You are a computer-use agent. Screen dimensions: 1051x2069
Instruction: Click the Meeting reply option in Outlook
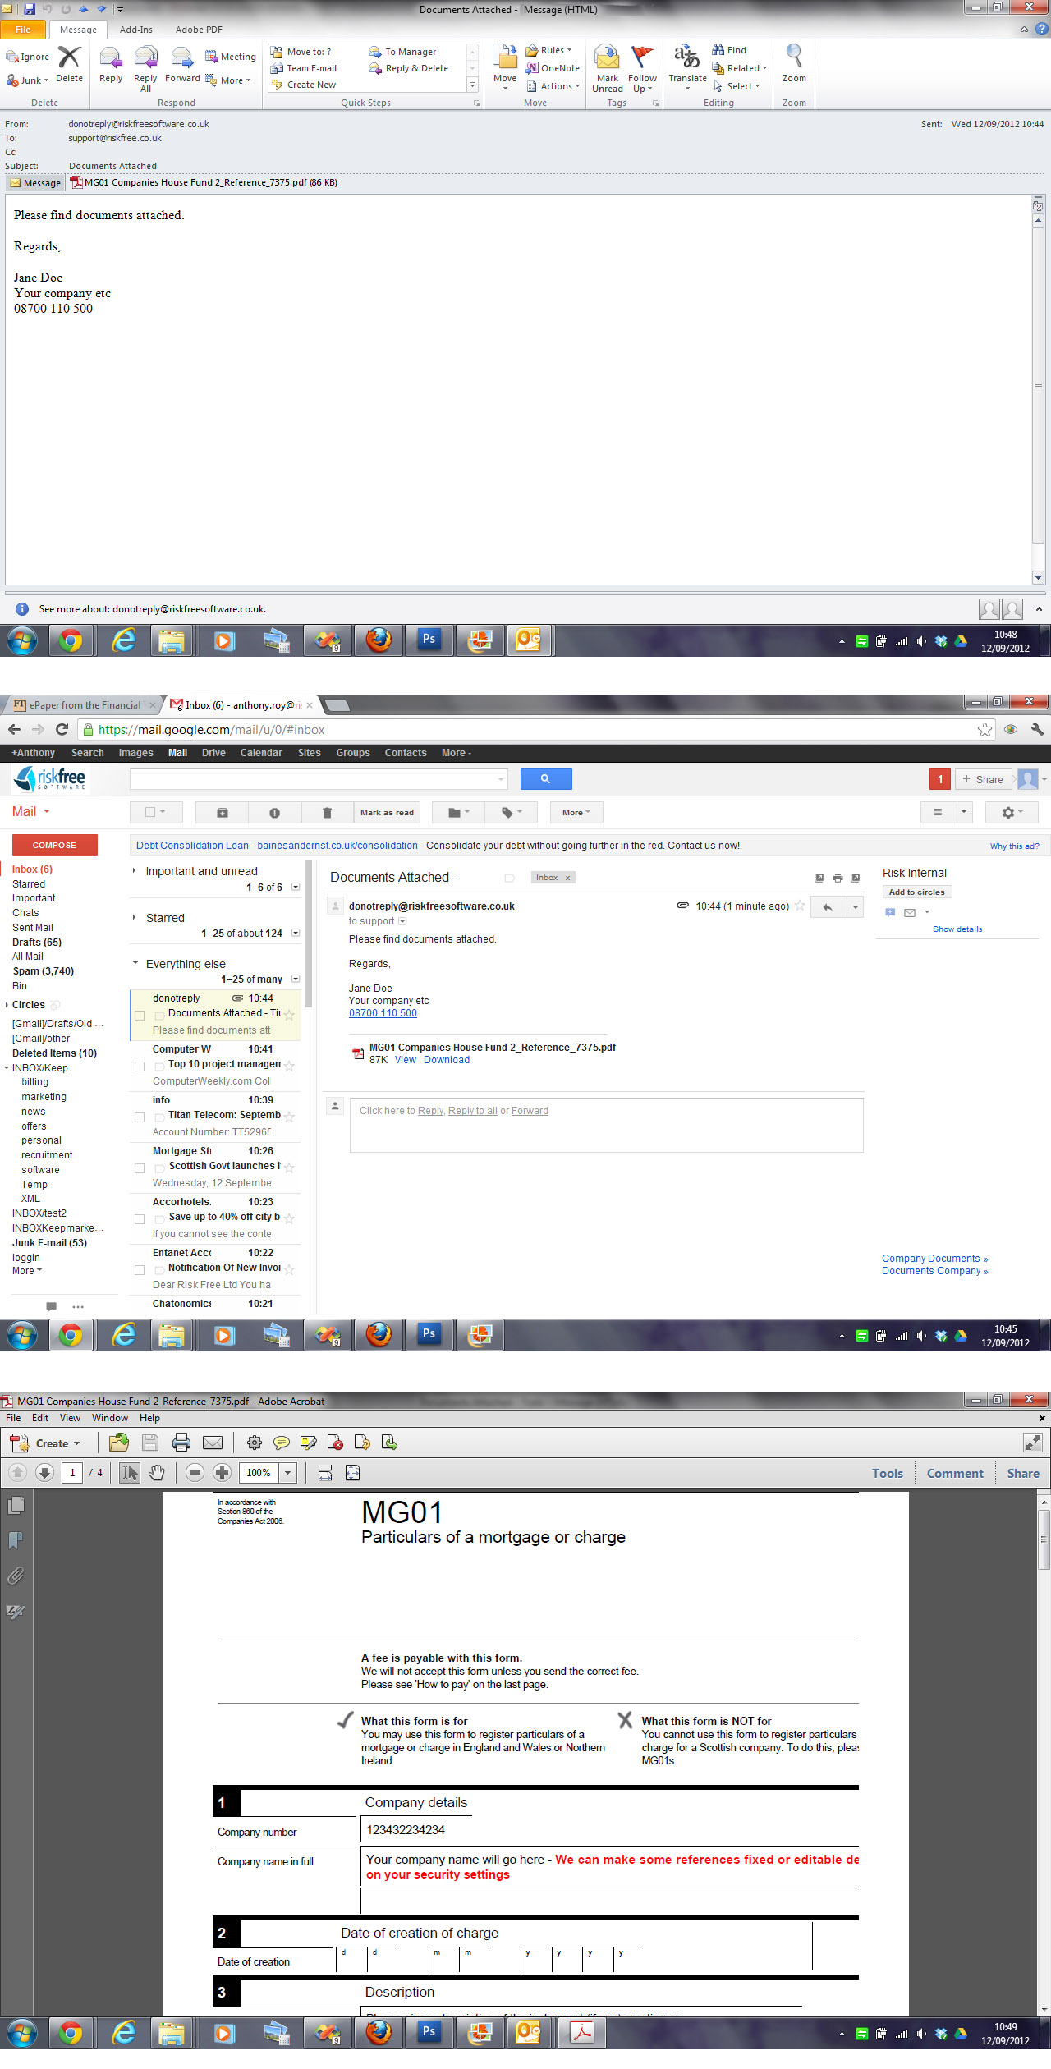pos(231,57)
